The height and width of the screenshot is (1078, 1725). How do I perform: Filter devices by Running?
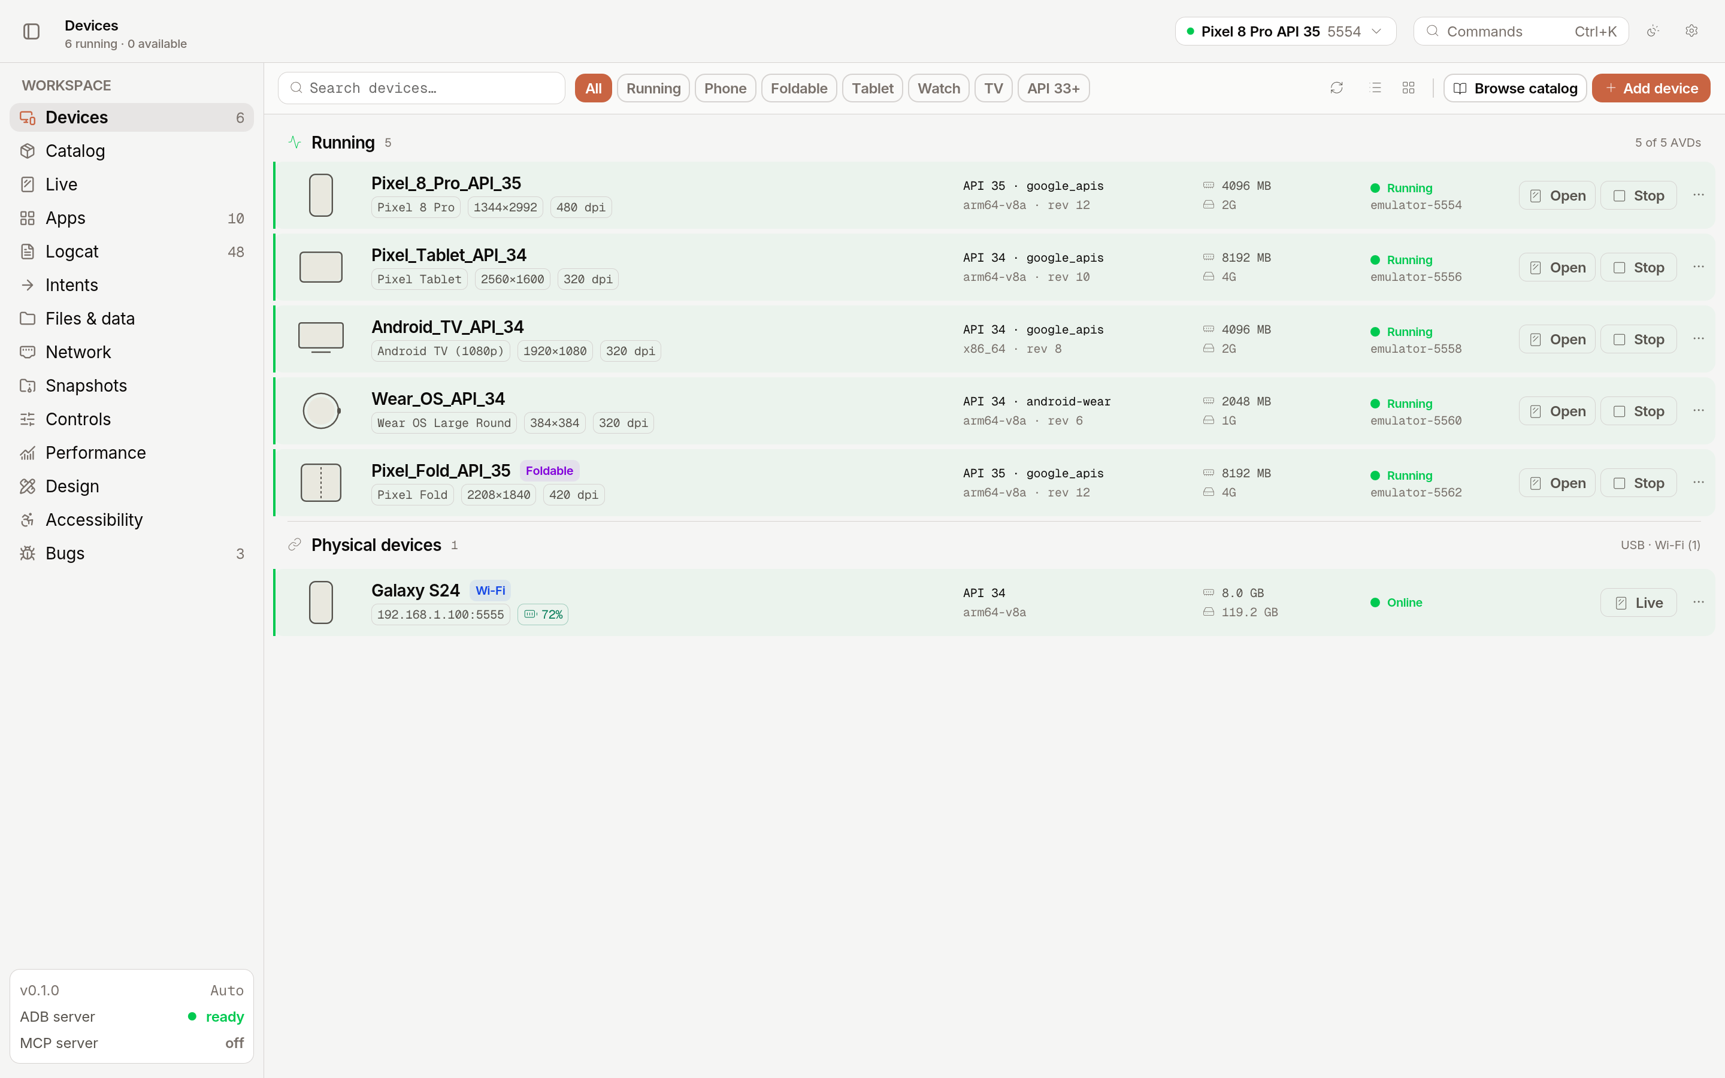click(653, 87)
